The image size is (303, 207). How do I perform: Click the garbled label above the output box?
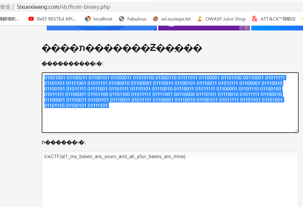point(64,143)
